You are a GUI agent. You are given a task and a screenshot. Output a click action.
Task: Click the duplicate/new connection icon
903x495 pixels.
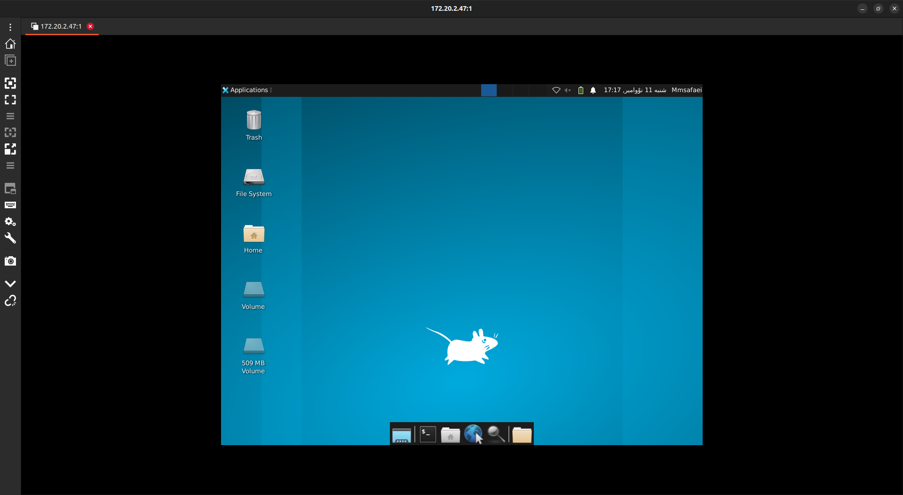coord(10,61)
